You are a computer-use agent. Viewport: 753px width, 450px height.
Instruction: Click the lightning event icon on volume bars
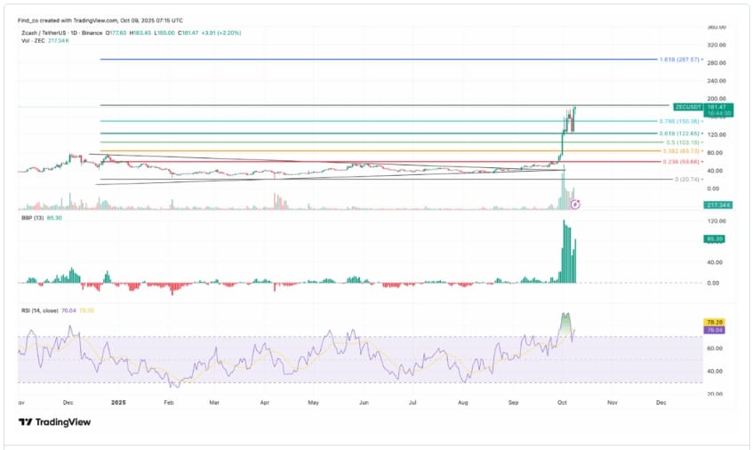575,205
